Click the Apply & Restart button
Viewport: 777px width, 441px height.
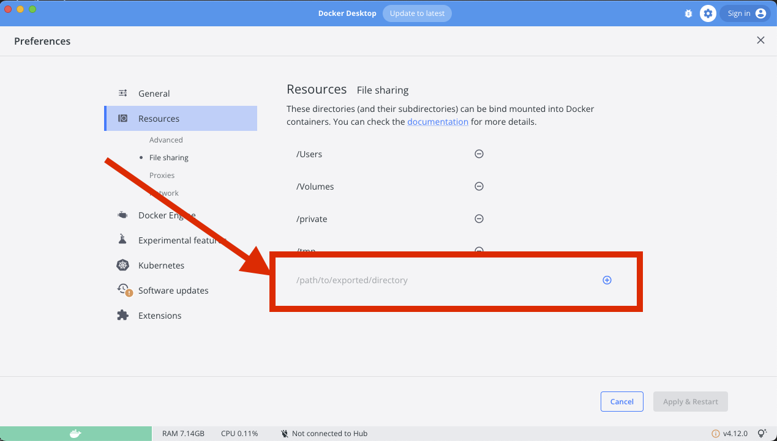coord(691,402)
